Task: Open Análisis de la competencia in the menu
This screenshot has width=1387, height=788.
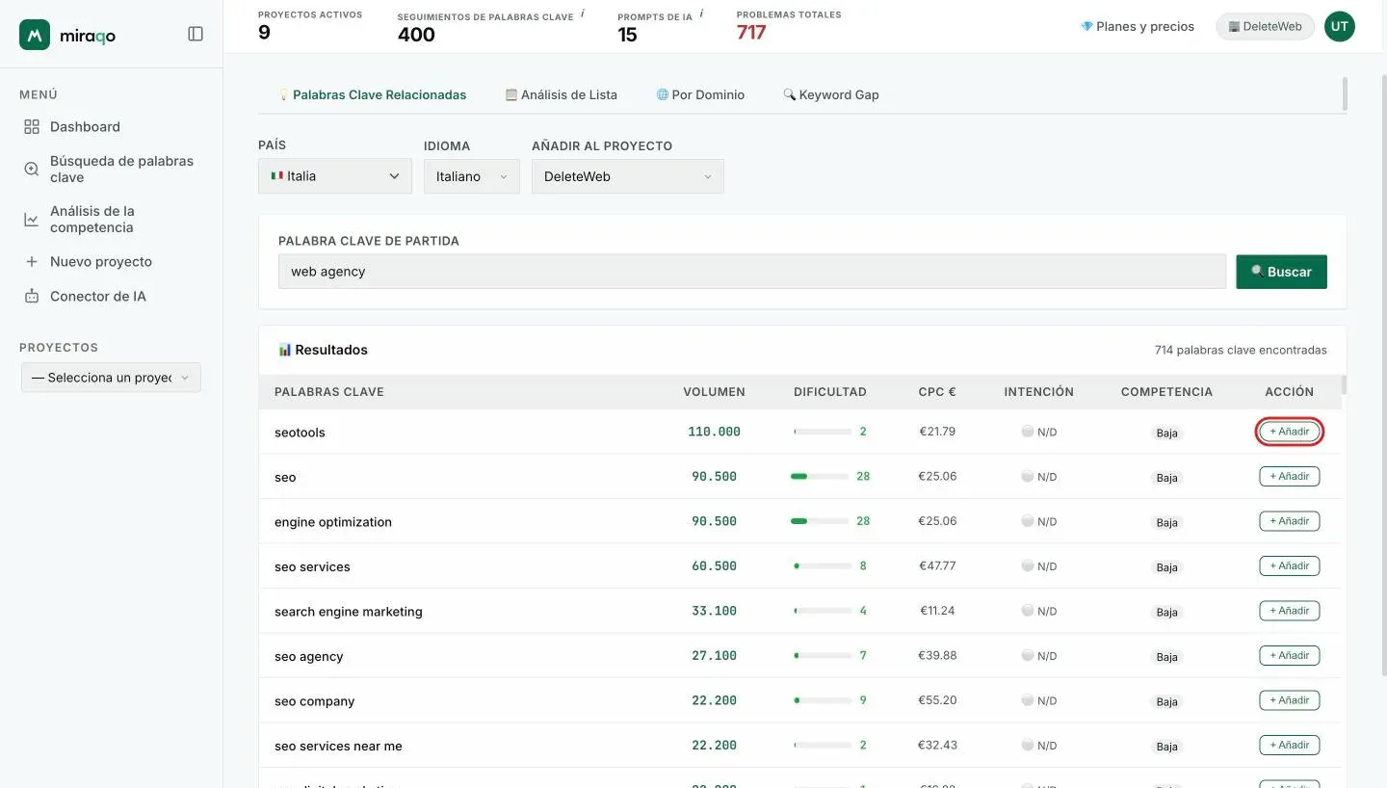Action: 111,220
